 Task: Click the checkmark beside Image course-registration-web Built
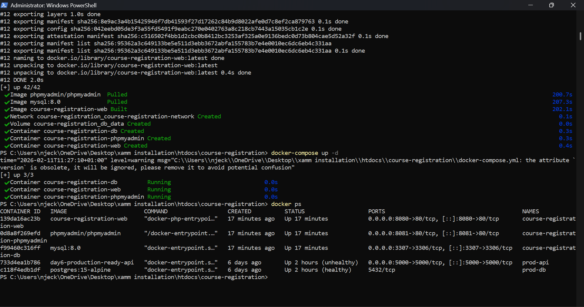point(7,110)
